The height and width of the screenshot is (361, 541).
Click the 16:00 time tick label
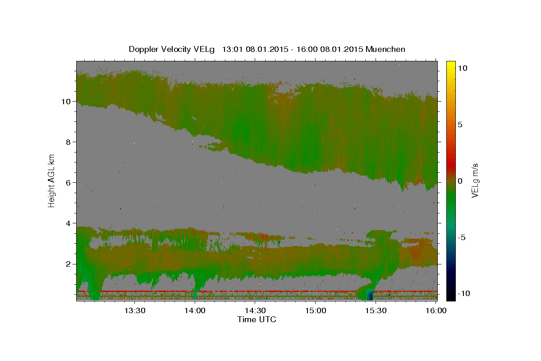point(436,310)
